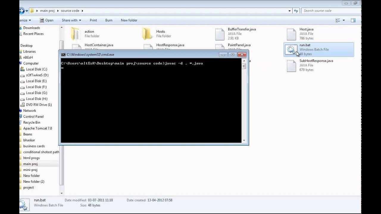
Task: Click New folder in the toolbar
Action: click(x=129, y=20)
